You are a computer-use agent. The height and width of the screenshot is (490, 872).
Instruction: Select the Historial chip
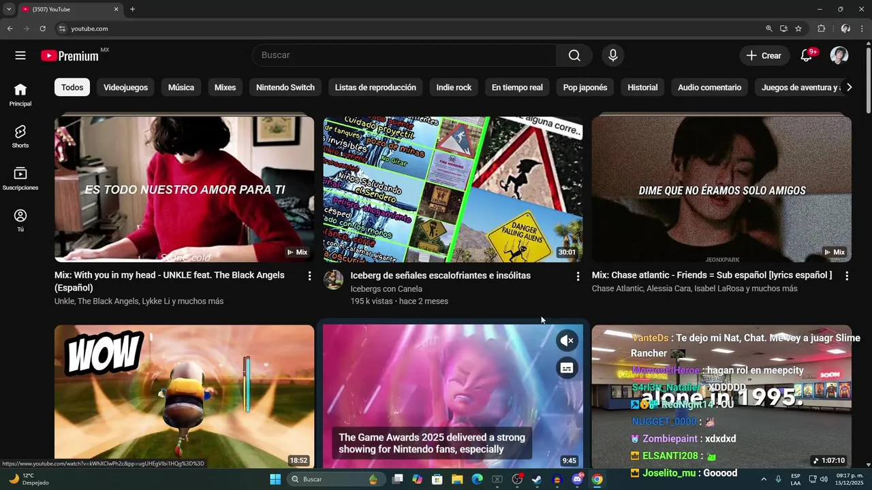click(642, 87)
